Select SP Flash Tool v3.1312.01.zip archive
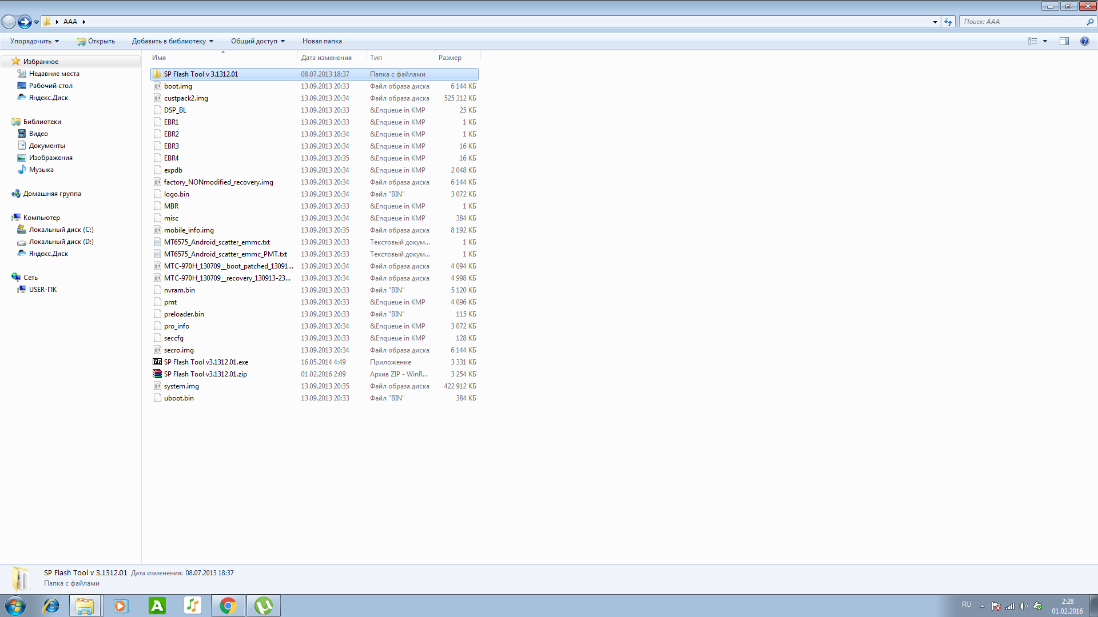Screen dimensions: 1098x617 205,374
